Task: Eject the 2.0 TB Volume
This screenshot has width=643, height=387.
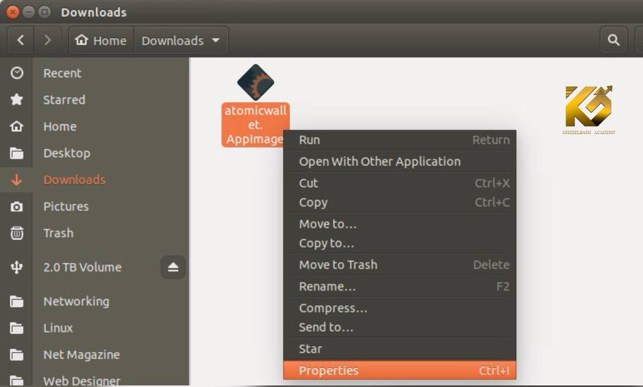Action: point(173,267)
